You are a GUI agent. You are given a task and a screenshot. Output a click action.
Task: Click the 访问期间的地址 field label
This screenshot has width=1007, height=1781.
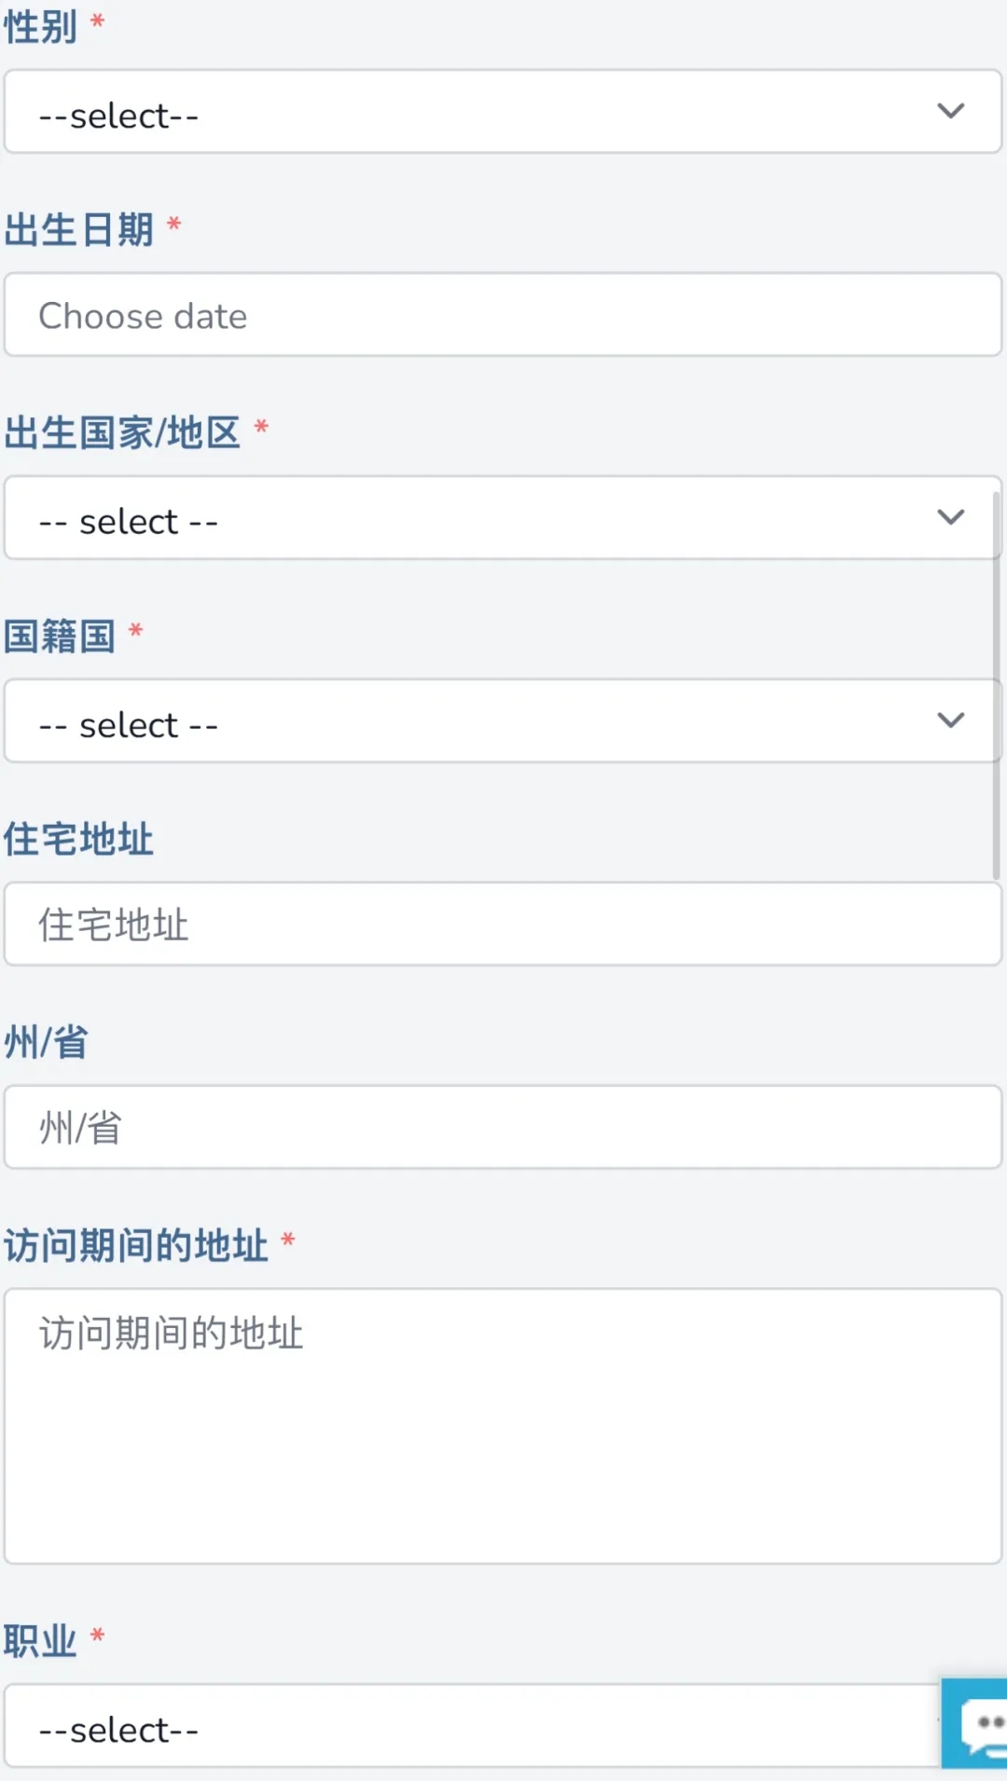click(x=136, y=1245)
